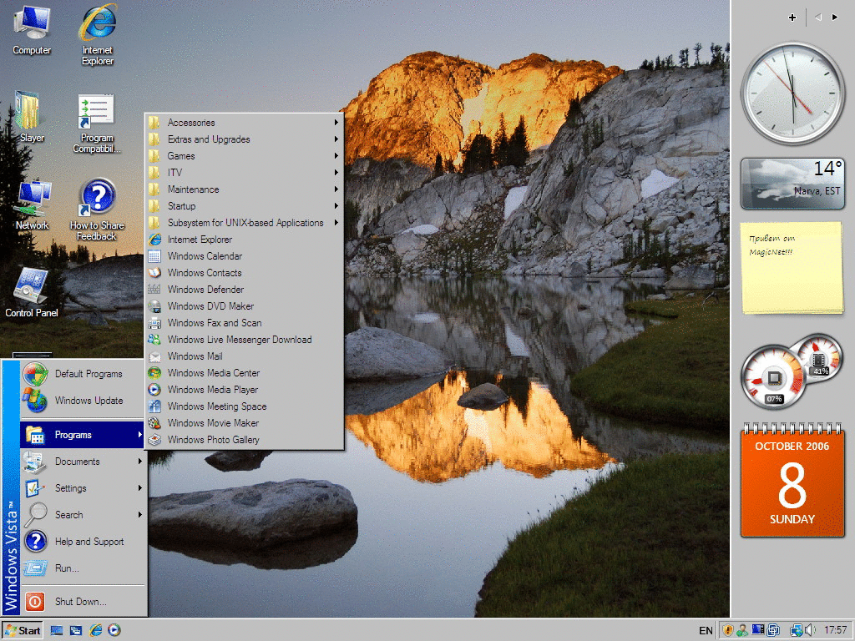Select the Control Panel desktop icon
The width and height of the screenshot is (855, 641).
(32, 293)
